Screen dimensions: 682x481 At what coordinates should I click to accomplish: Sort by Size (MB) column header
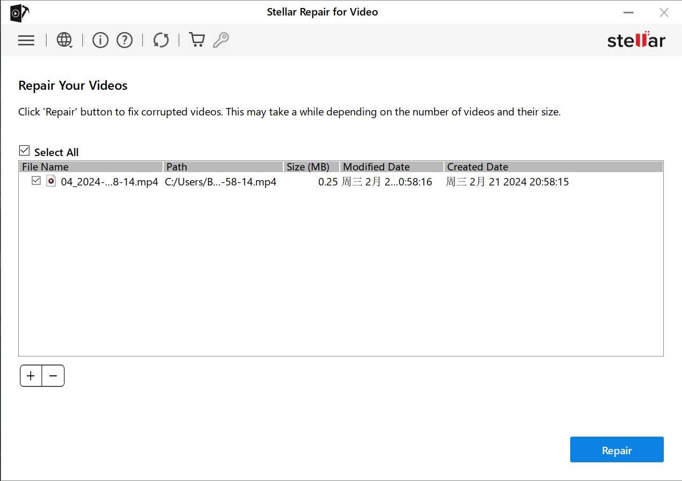(311, 167)
